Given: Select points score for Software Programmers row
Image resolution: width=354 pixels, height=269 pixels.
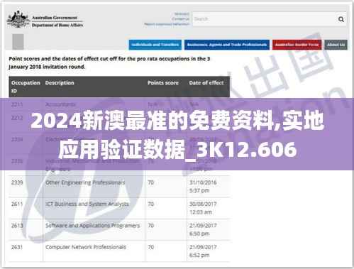Looking at the screenshot, I should 151,226.
